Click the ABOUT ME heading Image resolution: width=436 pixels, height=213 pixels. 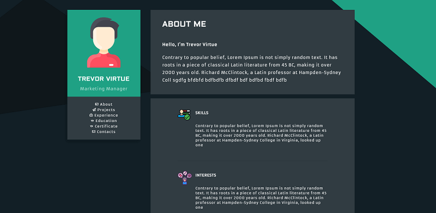(x=184, y=24)
